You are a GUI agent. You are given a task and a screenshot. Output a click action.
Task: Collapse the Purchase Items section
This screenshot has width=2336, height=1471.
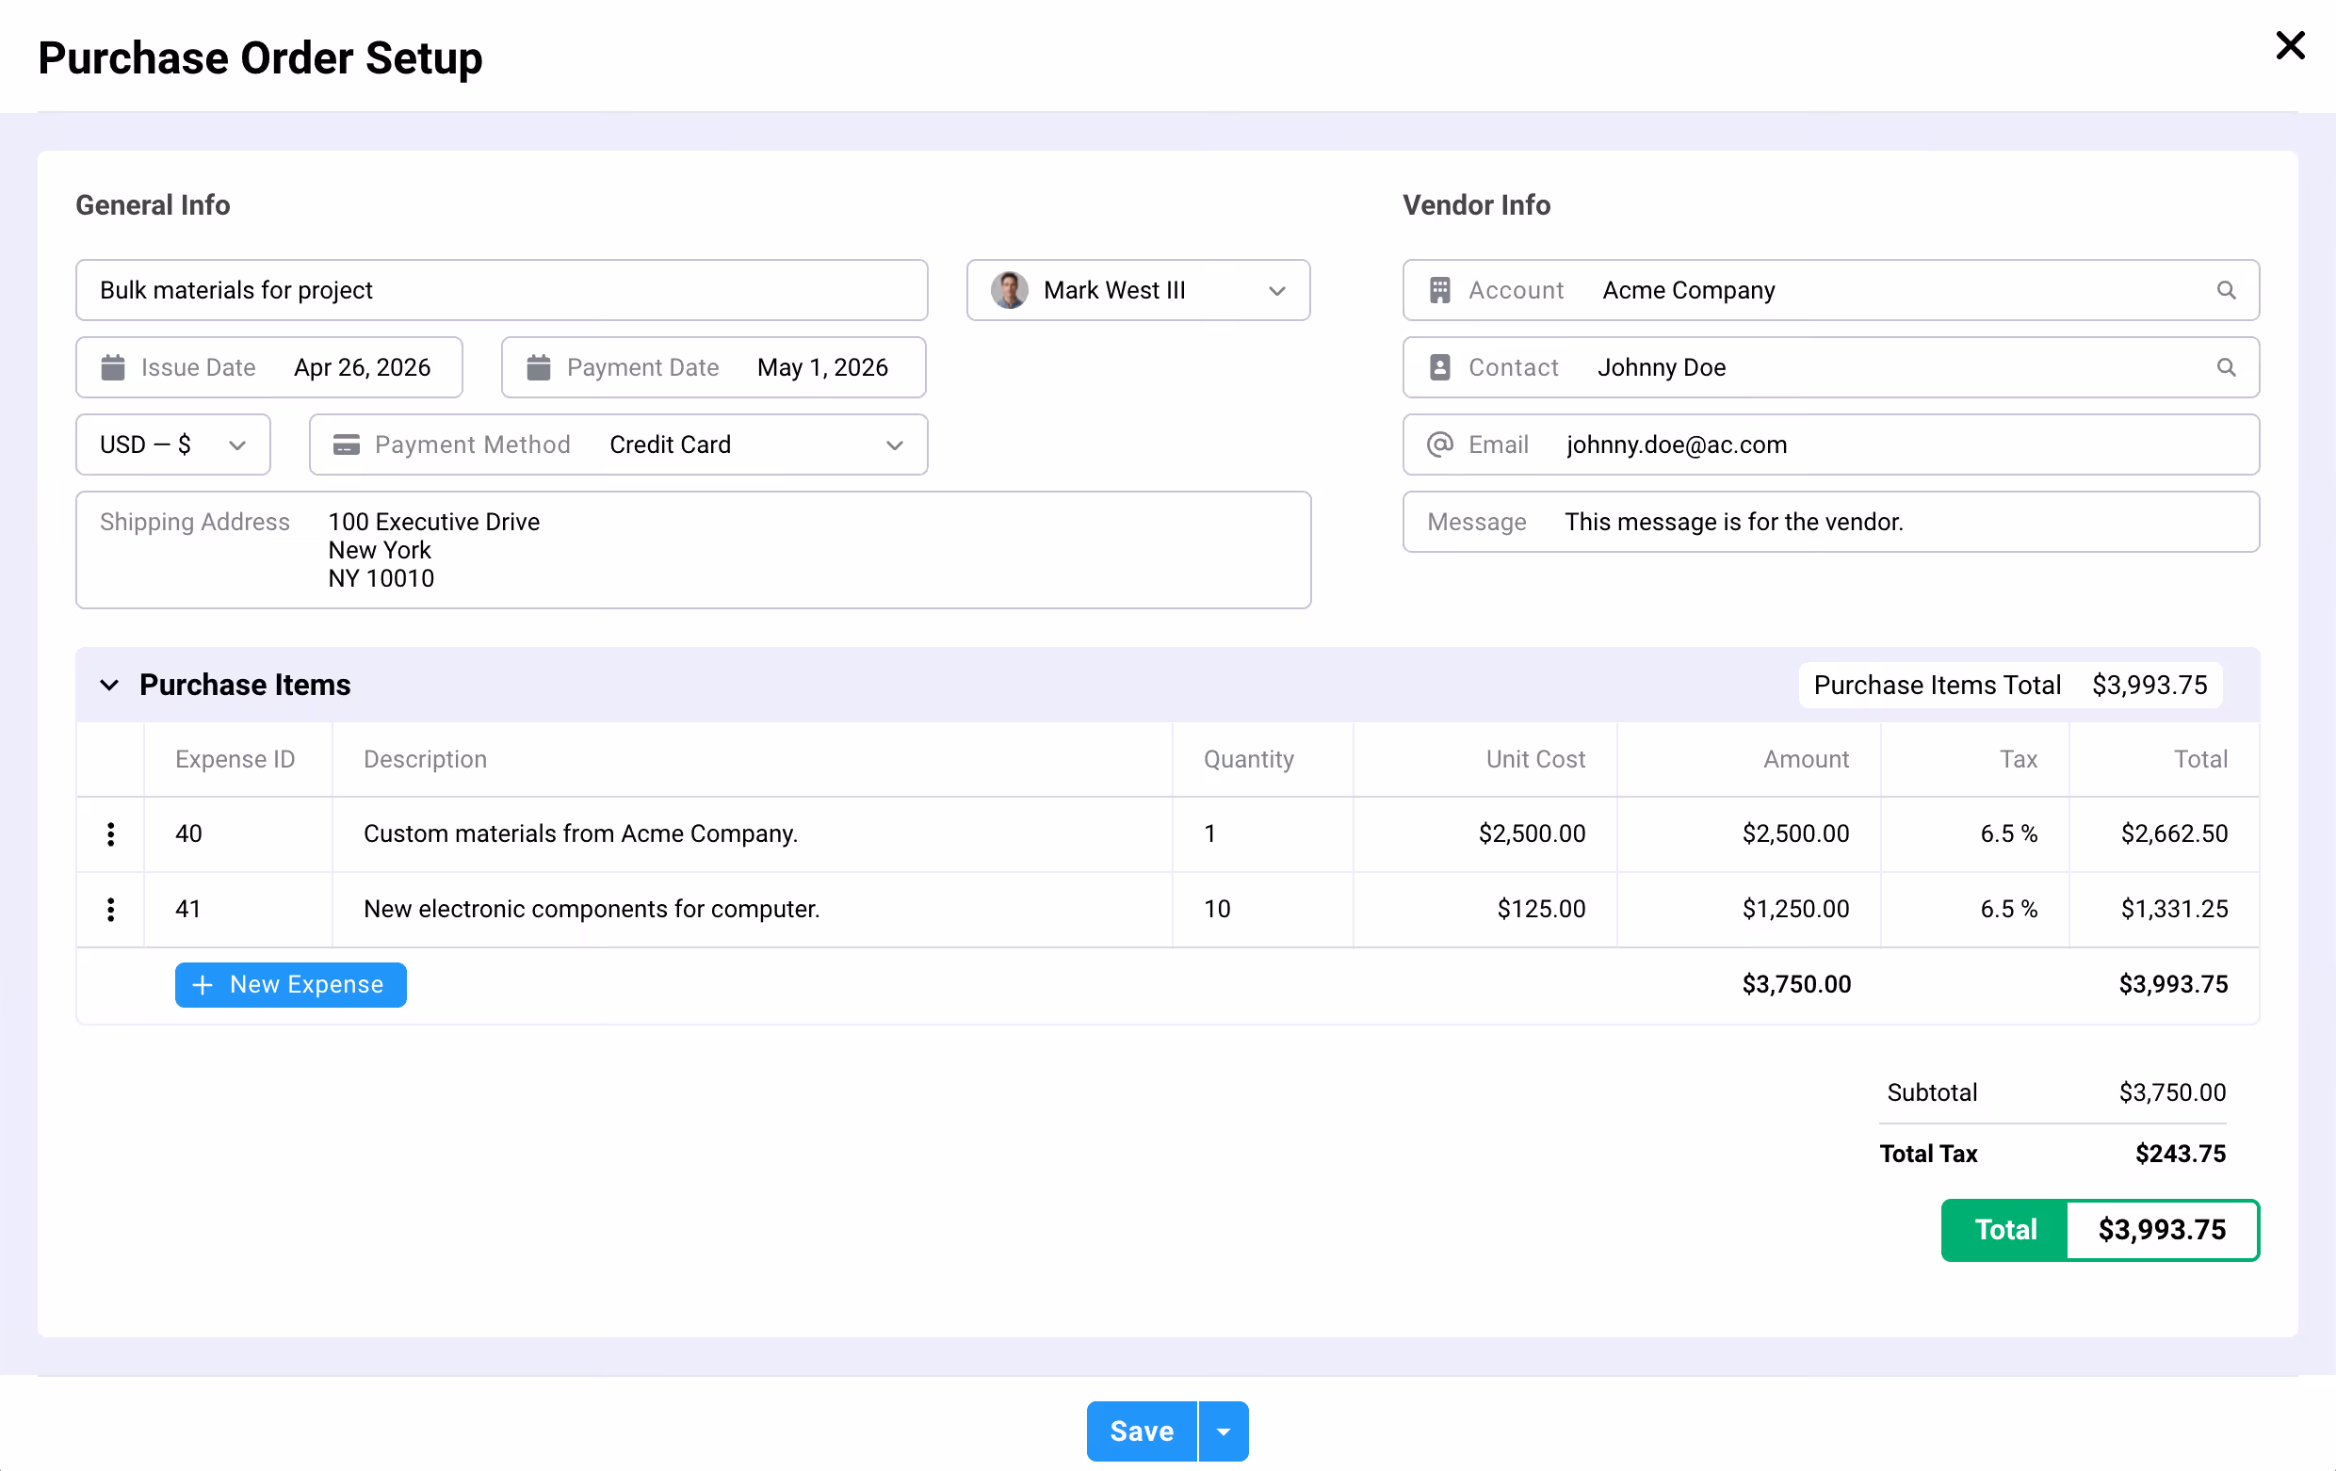pyautogui.click(x=108, y=686)
